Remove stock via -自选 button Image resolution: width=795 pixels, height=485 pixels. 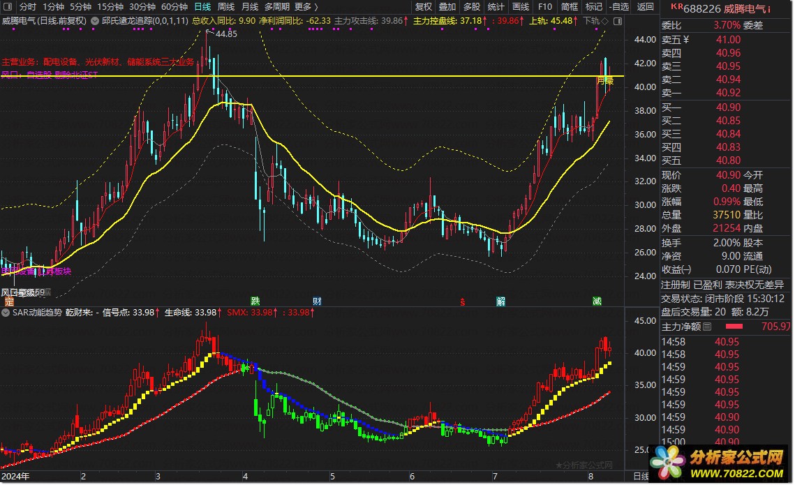[x=619, y=6]
